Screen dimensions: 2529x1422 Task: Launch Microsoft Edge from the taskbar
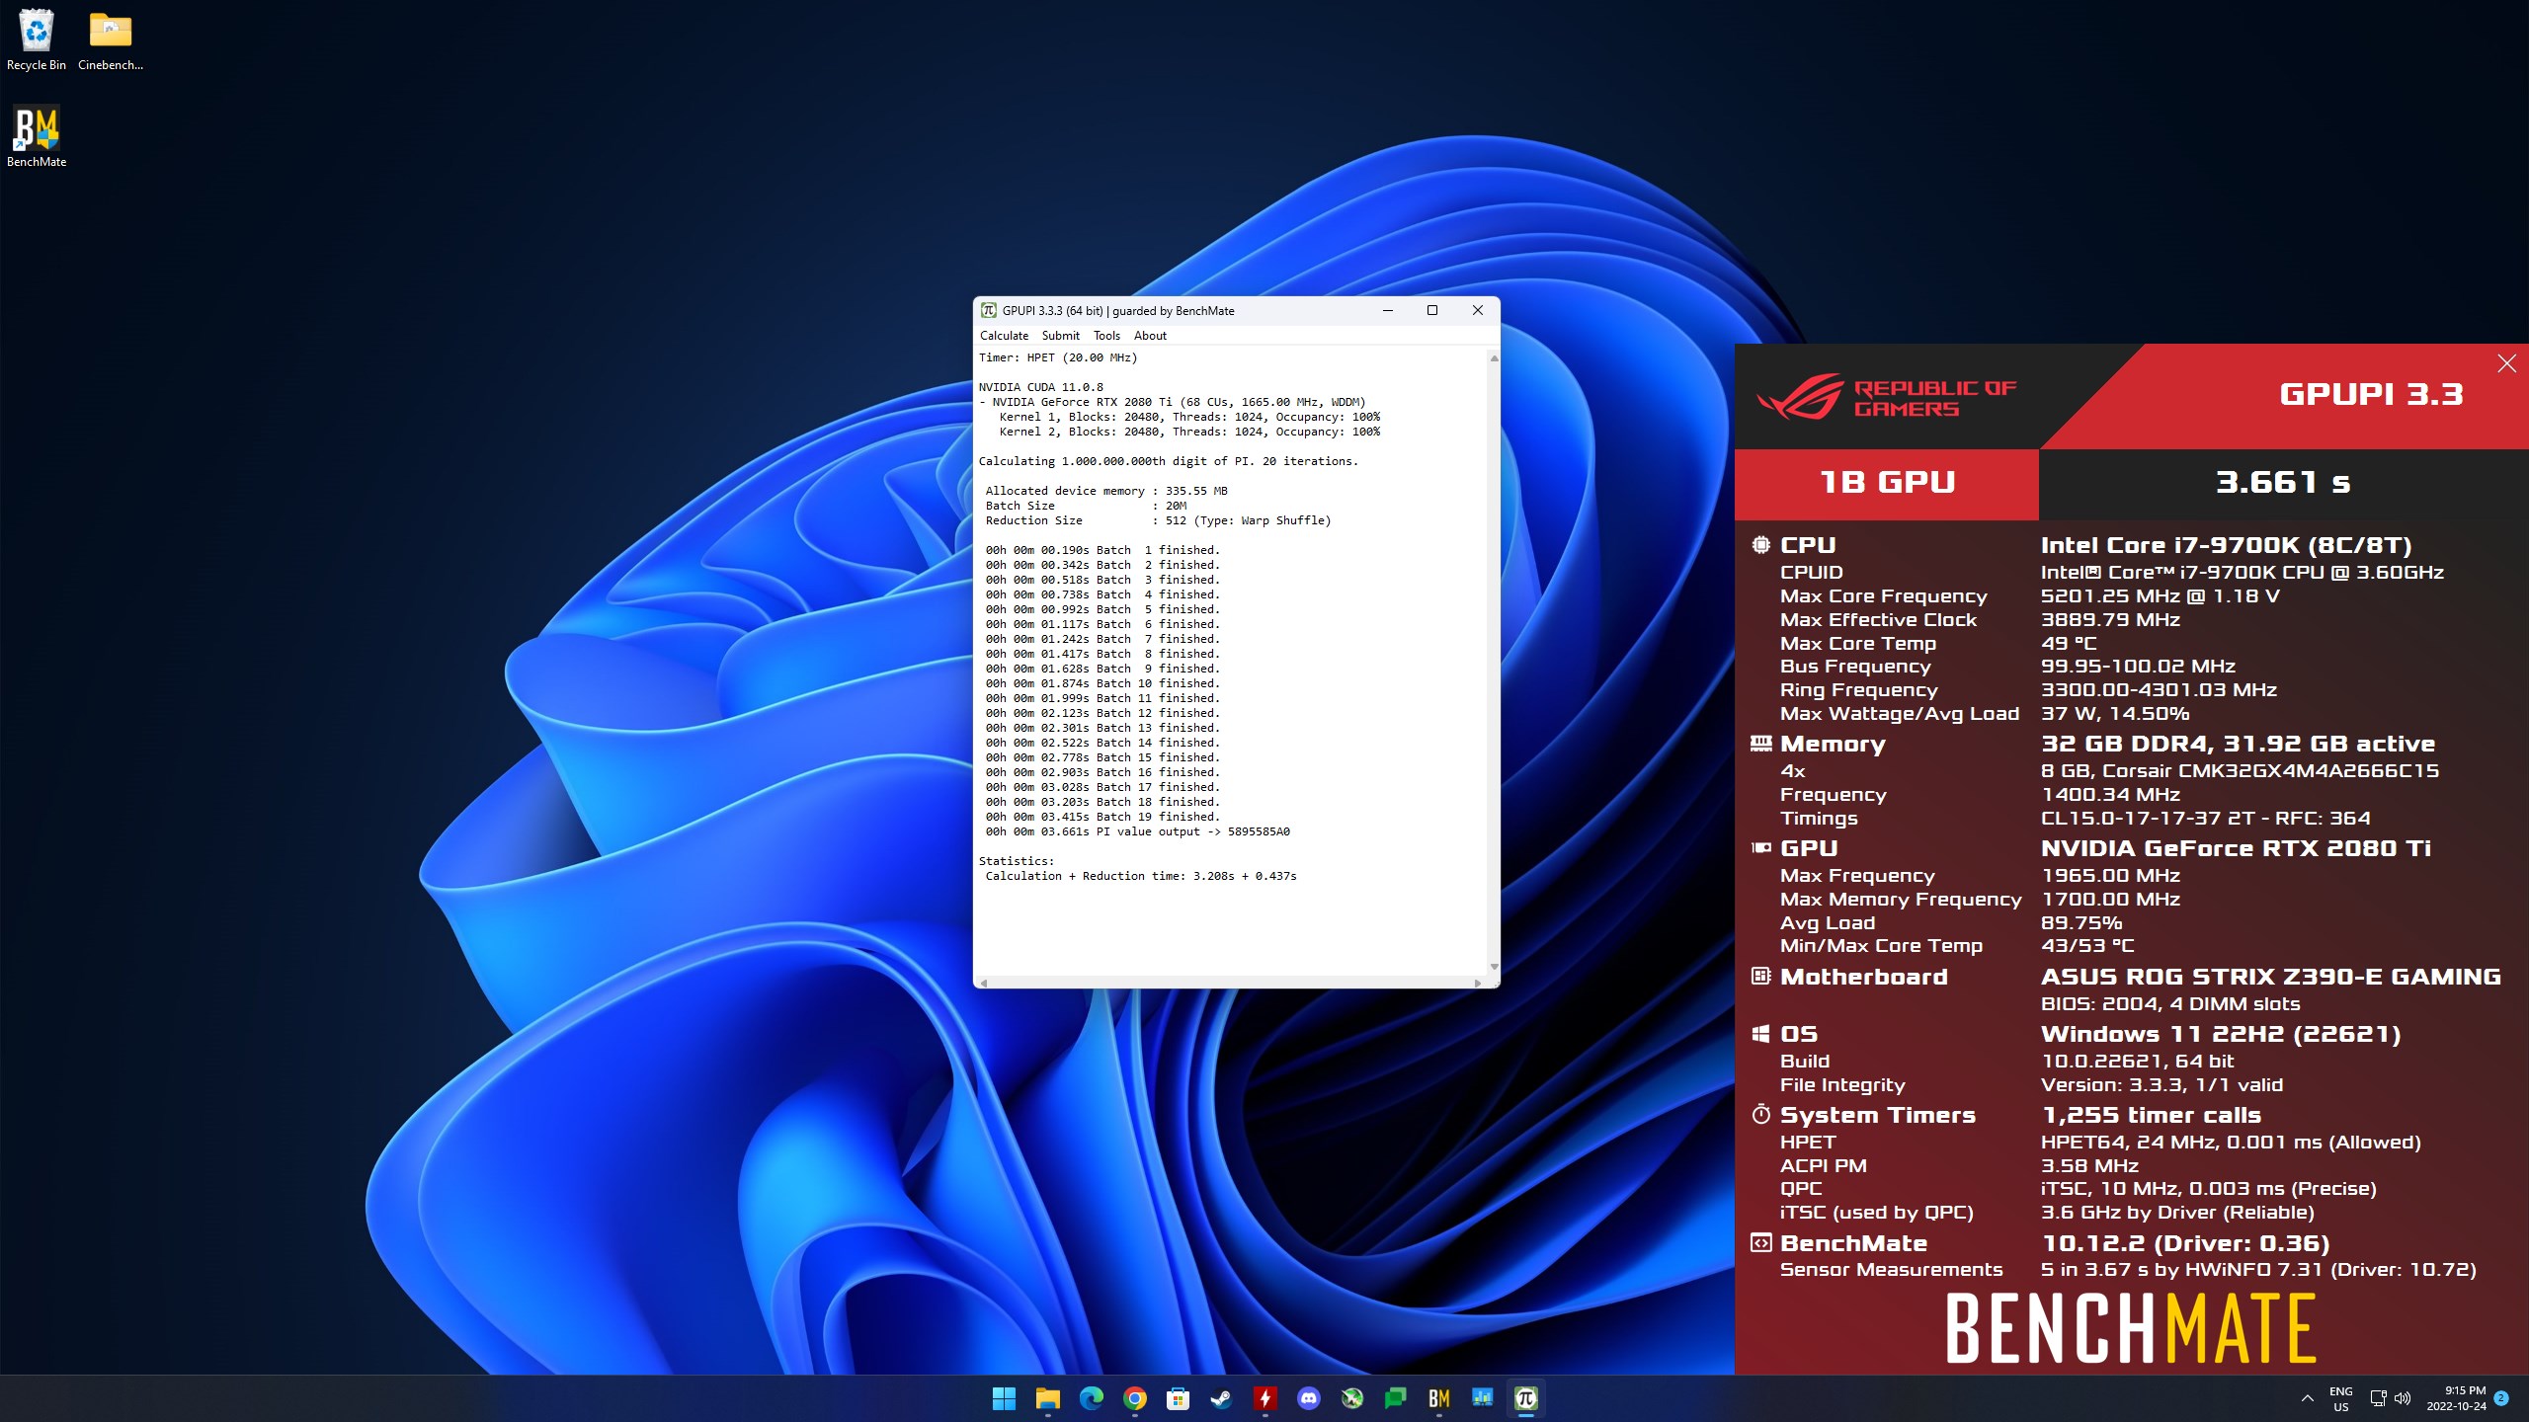(1091, 1398)
